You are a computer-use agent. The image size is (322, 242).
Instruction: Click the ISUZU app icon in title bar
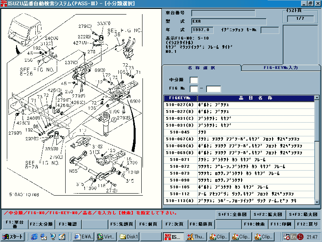(x=4, y=3)
